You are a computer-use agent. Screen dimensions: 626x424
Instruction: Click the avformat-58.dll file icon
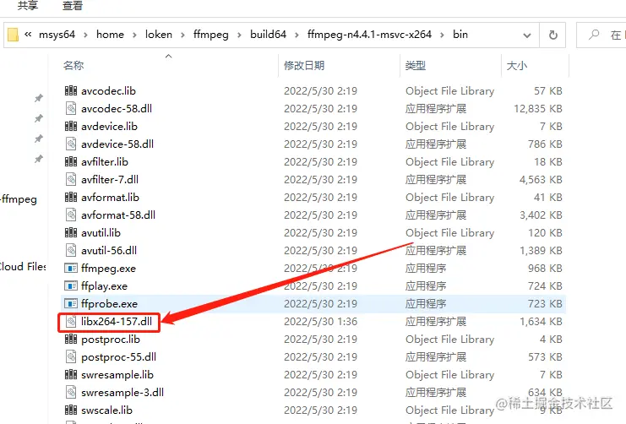71,215
